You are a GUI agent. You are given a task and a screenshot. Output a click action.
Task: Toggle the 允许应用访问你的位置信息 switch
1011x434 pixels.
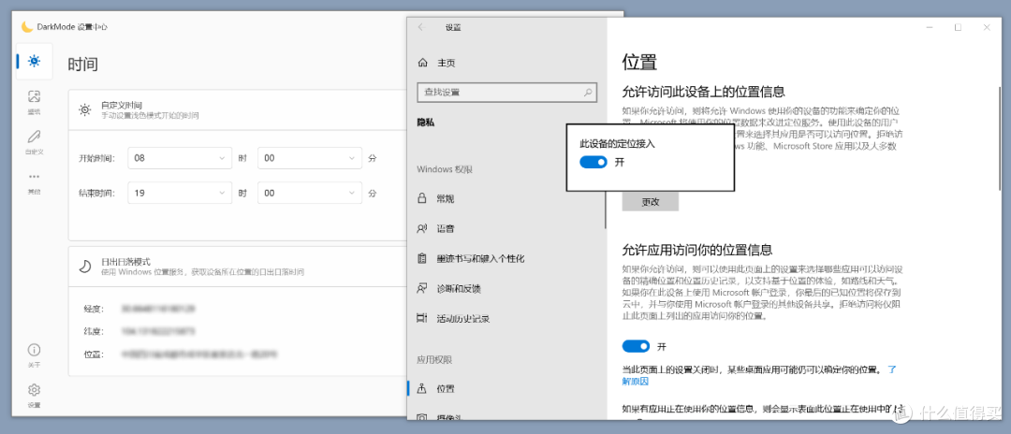click(x=636, y=346)
